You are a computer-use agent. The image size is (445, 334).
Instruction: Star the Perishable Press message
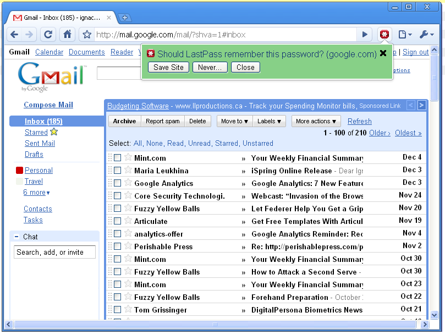(128, 245)
